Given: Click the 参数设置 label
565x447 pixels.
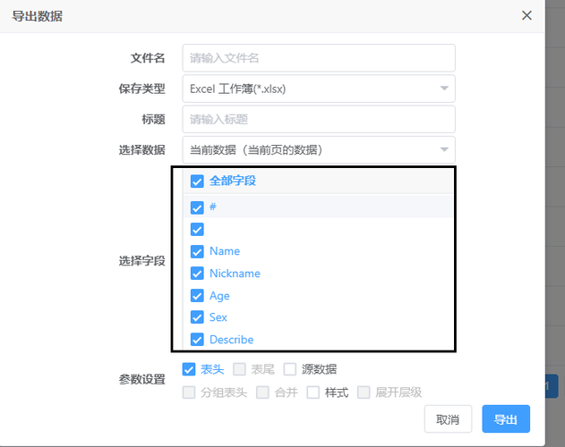Looking at the screenshot, I should tap(142, 379).
